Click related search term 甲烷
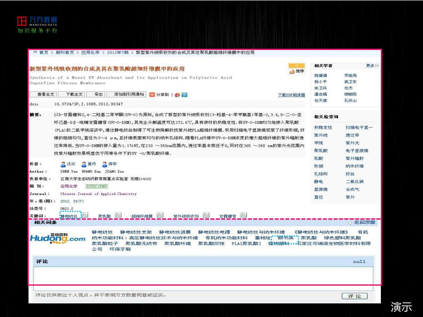This screenshot has width=423, height=317. [x=318, y=143]
